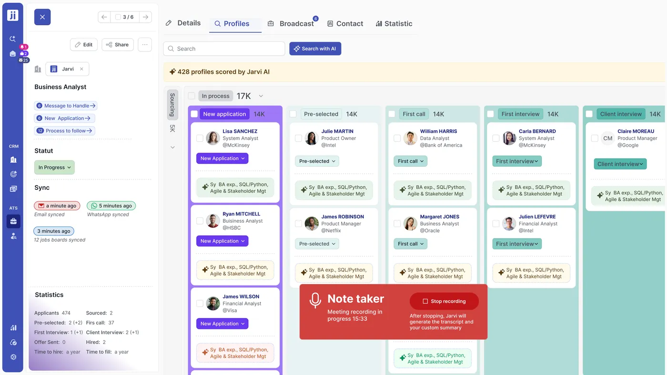The height and width of the screenshot is (375, 667).
Task: Open the three-dots more options button
Action: 145,45
